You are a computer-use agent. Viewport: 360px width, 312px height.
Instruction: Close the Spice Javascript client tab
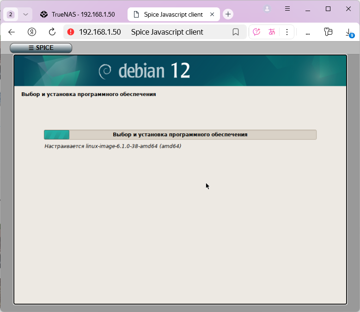click(x=212, y=14)
